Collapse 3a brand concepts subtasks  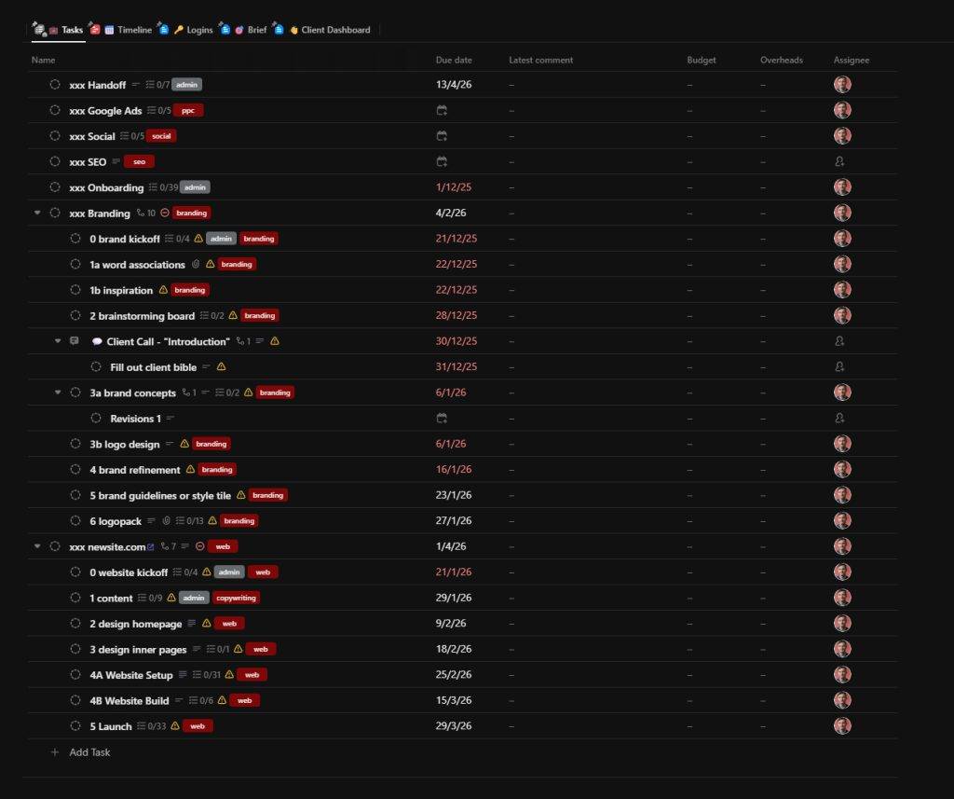tap(58, 393)
